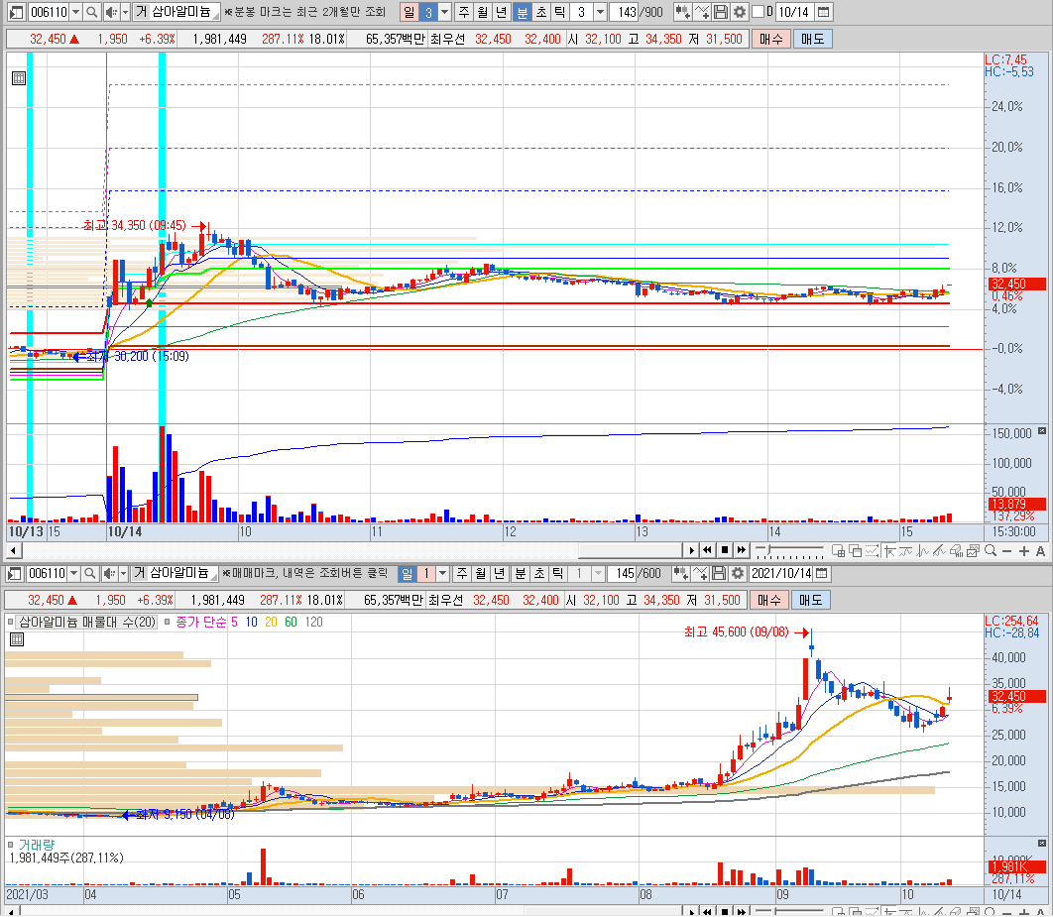Select the 분 (minute) period in top chart

522,12
